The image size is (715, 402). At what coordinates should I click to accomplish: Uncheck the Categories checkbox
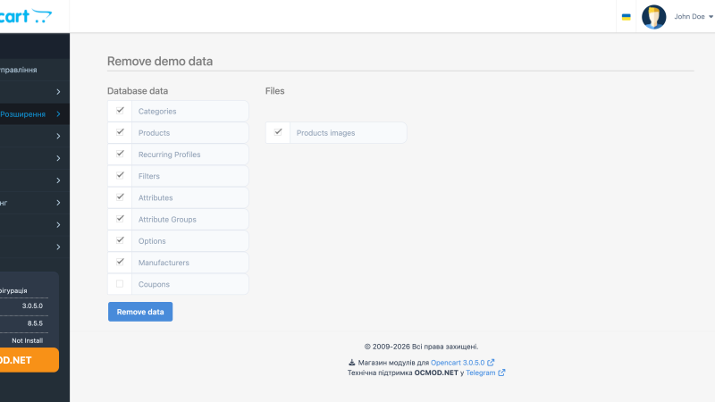(x=120, y=110)
